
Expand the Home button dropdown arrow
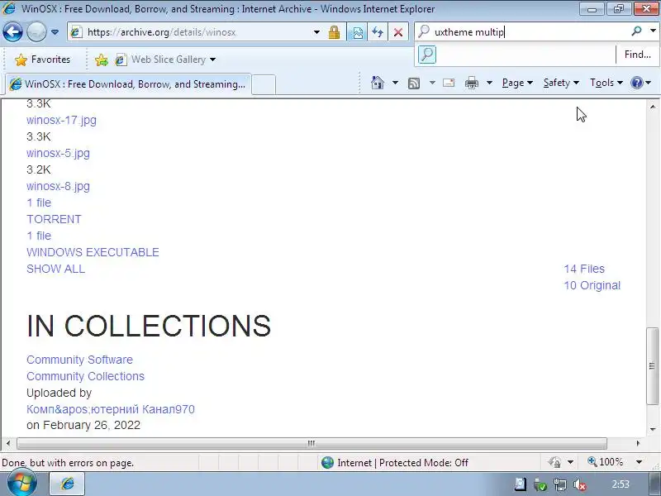395,83
